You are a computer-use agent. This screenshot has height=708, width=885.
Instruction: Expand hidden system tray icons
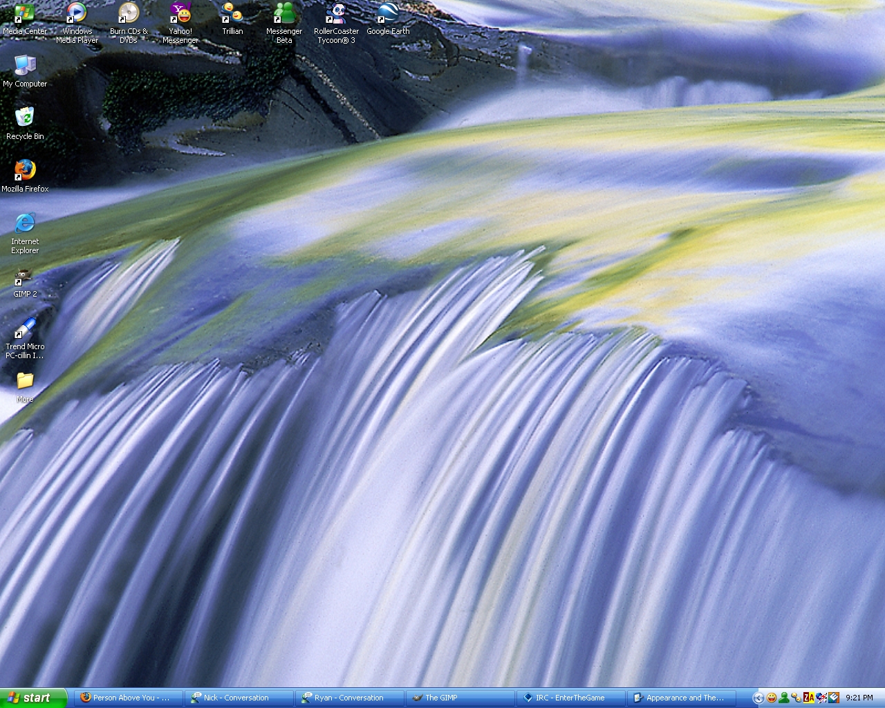tap(758, 698)
